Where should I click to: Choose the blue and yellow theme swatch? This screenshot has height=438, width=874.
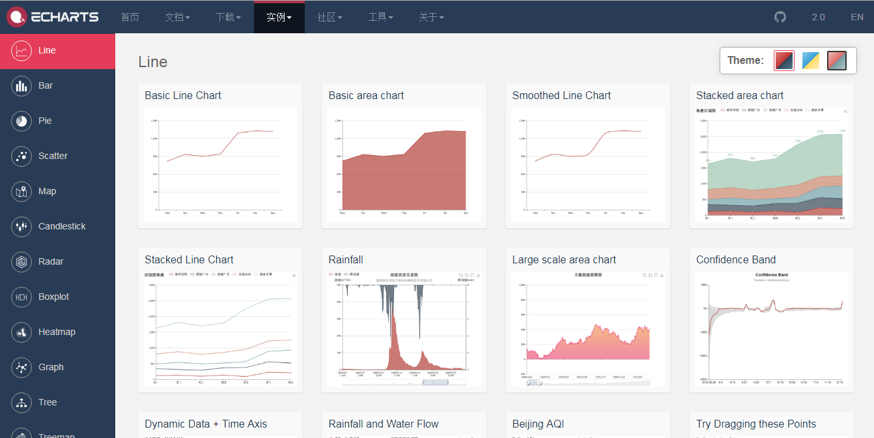click(810, 61)
